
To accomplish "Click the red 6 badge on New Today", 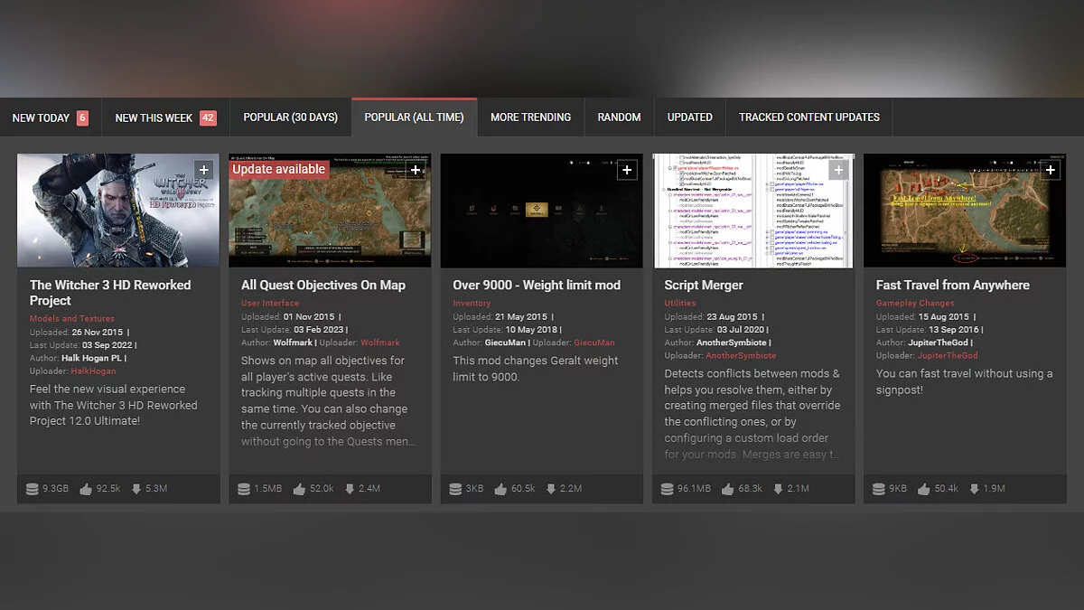I will (x=82, y=117).
